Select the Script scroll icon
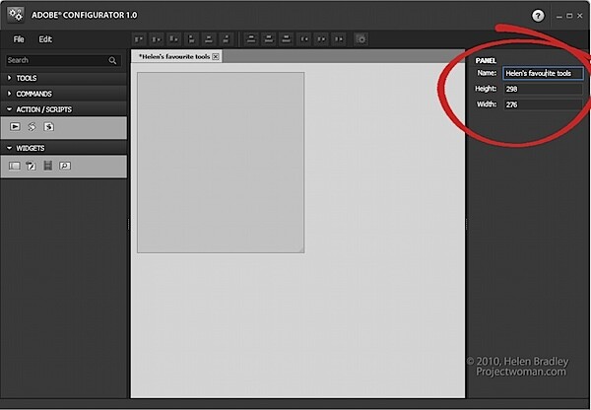The image size is (591, 410). tap(32, 127)
